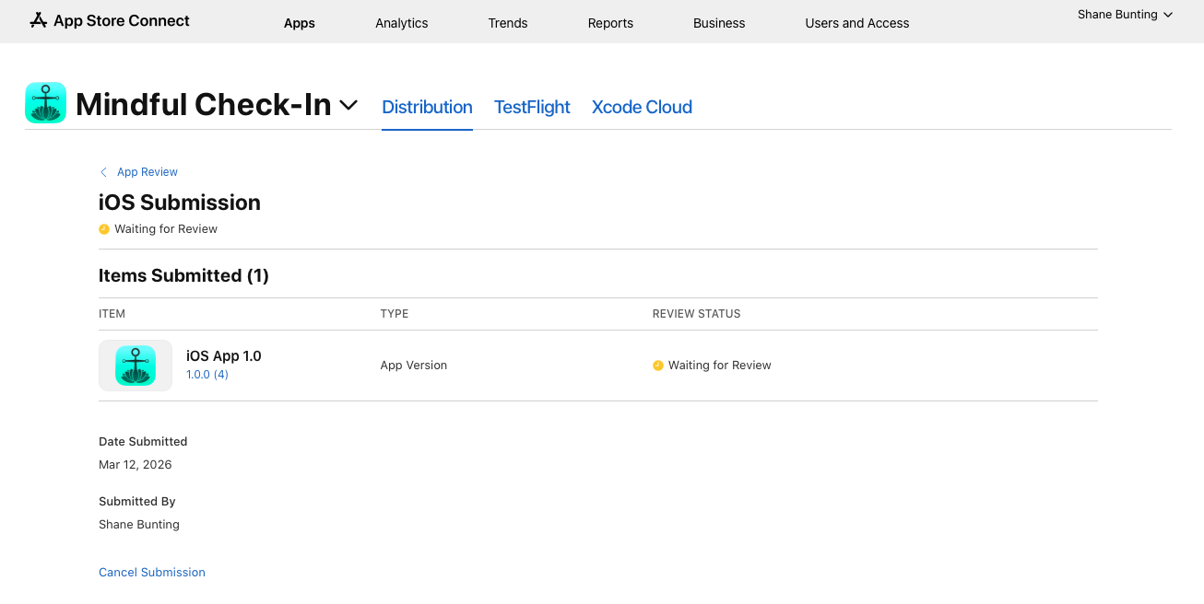Click the Cancel Submission link
Image resolution: width=1204 pixels, height=604 pixels.
152,573
